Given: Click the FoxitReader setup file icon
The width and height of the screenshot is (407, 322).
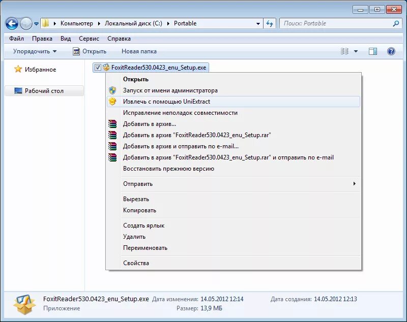Looking at the screenshot, I should 106,68.
